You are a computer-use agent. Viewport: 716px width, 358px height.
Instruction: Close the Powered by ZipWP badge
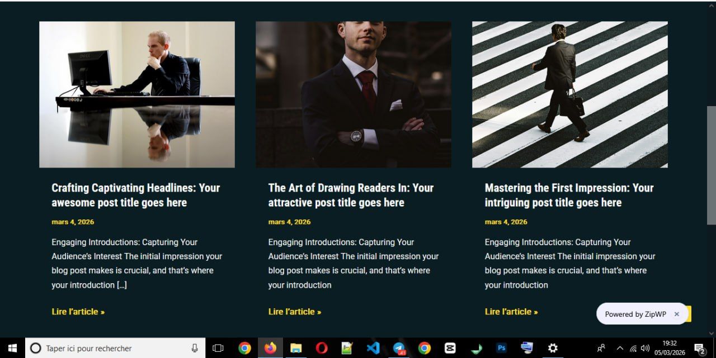[676, 314]
